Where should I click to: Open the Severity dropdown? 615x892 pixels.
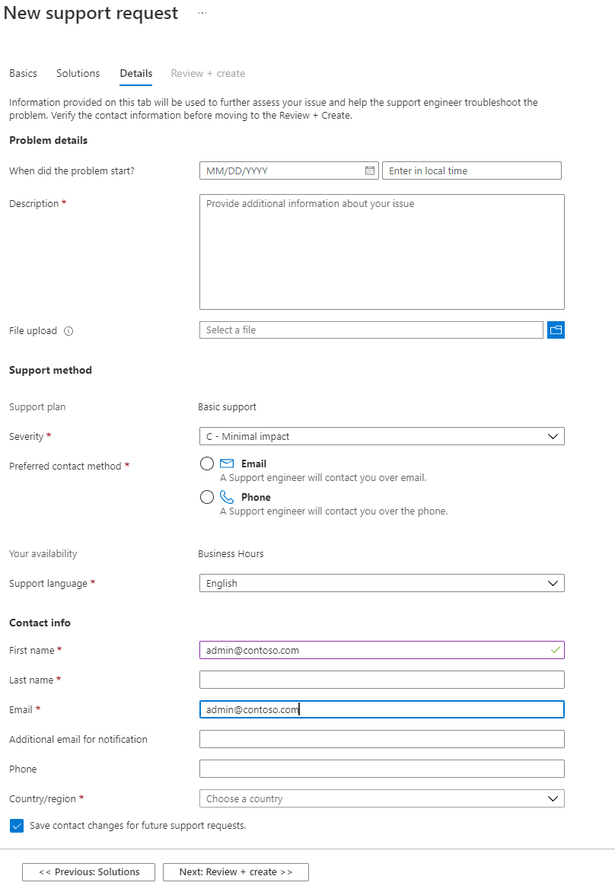(555, 435)
